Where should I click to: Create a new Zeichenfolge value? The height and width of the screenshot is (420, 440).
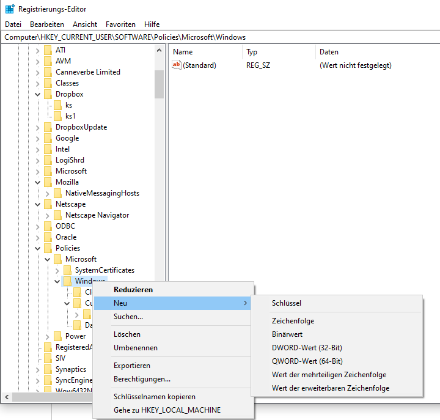point(337,321)
